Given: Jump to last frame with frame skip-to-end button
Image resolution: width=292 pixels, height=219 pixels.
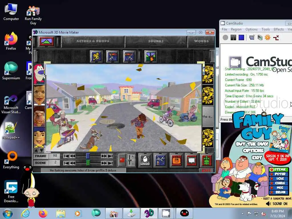Looking at the screenshot, I should 110,156.
